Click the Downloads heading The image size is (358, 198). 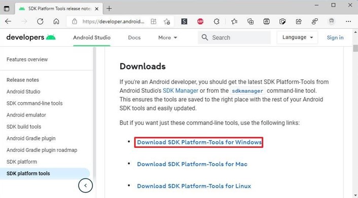(142, 66)
